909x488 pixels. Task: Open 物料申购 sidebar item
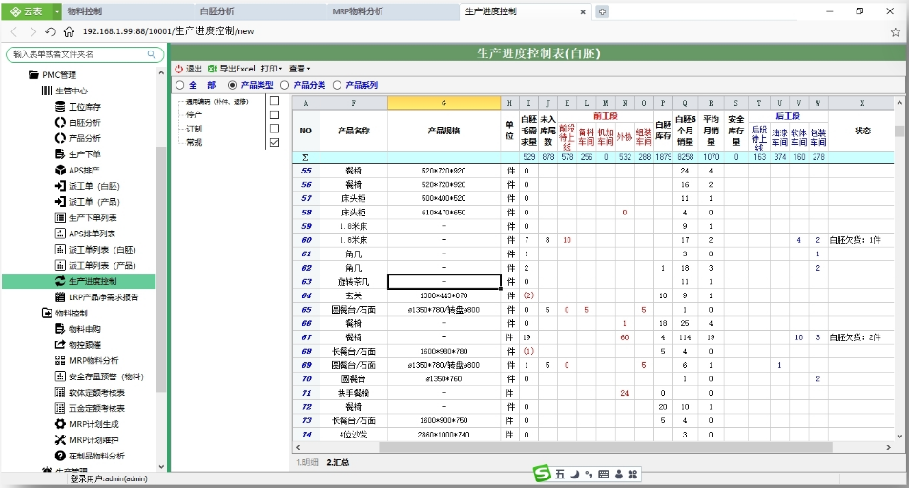click(x=85, y=329)
